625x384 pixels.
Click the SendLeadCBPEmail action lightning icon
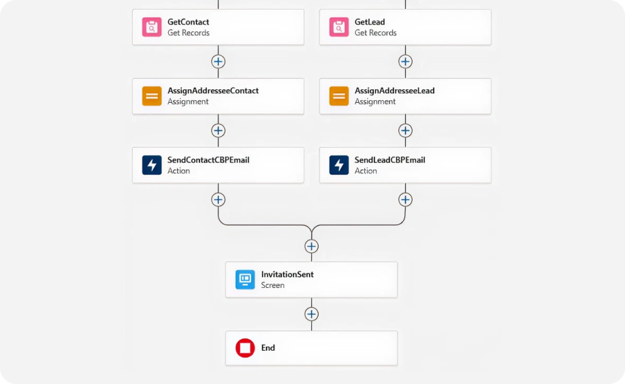point(339,165)
